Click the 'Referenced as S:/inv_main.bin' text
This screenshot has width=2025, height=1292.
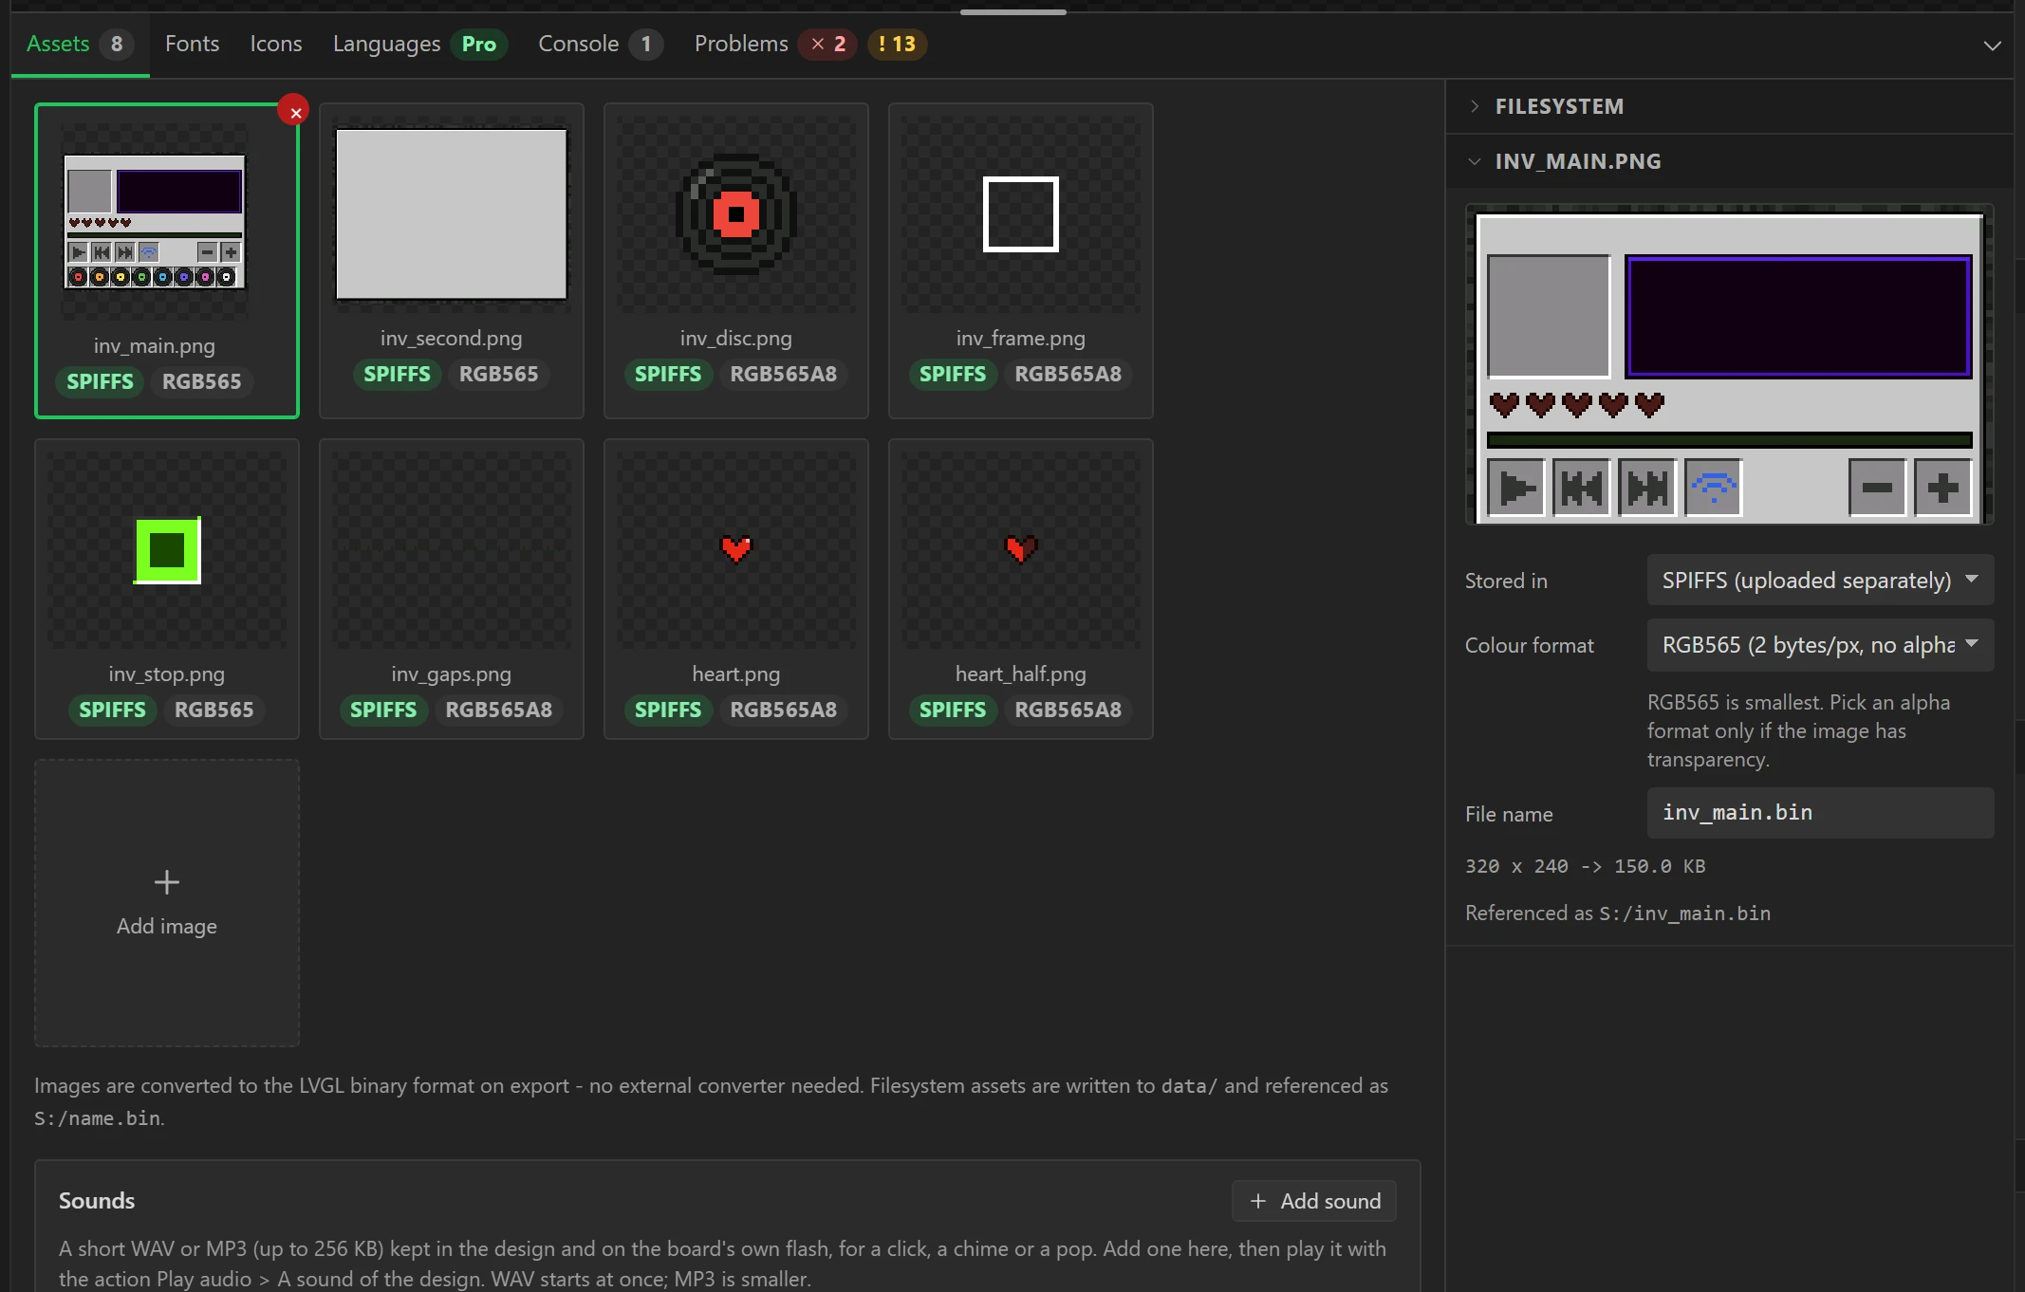point(1618,913)
